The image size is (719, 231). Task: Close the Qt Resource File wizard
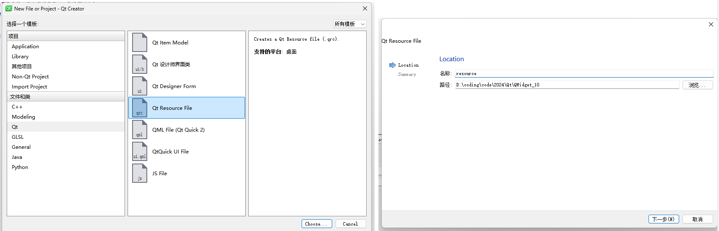click(x=711, y=24)
